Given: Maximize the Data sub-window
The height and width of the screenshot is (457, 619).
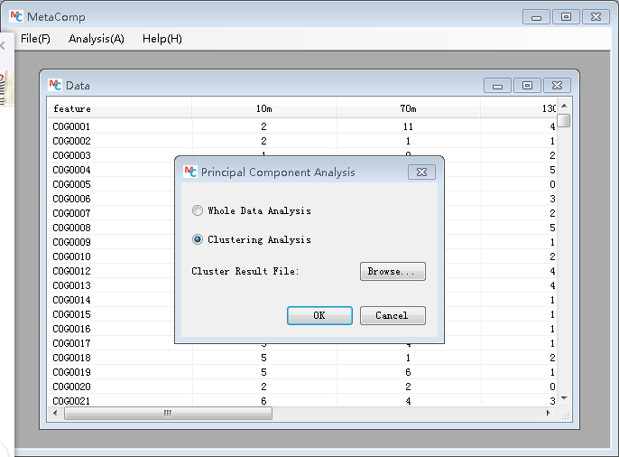Looking at the screenshot, I should click(527, 86).
